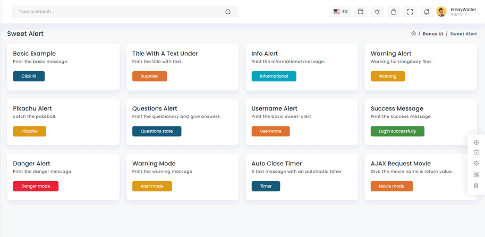
Task: Toggle fullscreen mode icon
Action: coord(410,12)
